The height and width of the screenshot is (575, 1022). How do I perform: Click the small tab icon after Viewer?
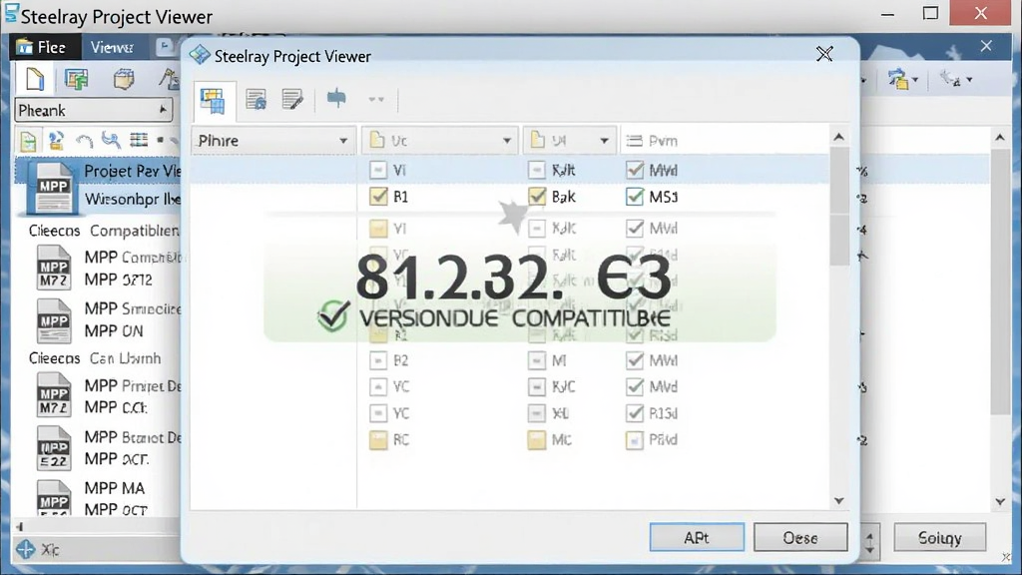tap(165, 46)
